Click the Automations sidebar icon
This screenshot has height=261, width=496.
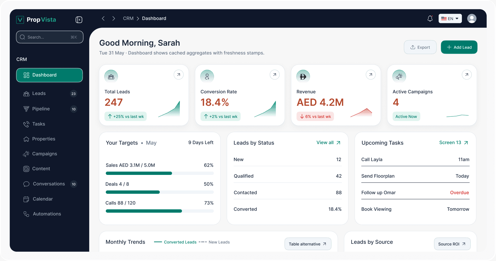click(26, 214)
